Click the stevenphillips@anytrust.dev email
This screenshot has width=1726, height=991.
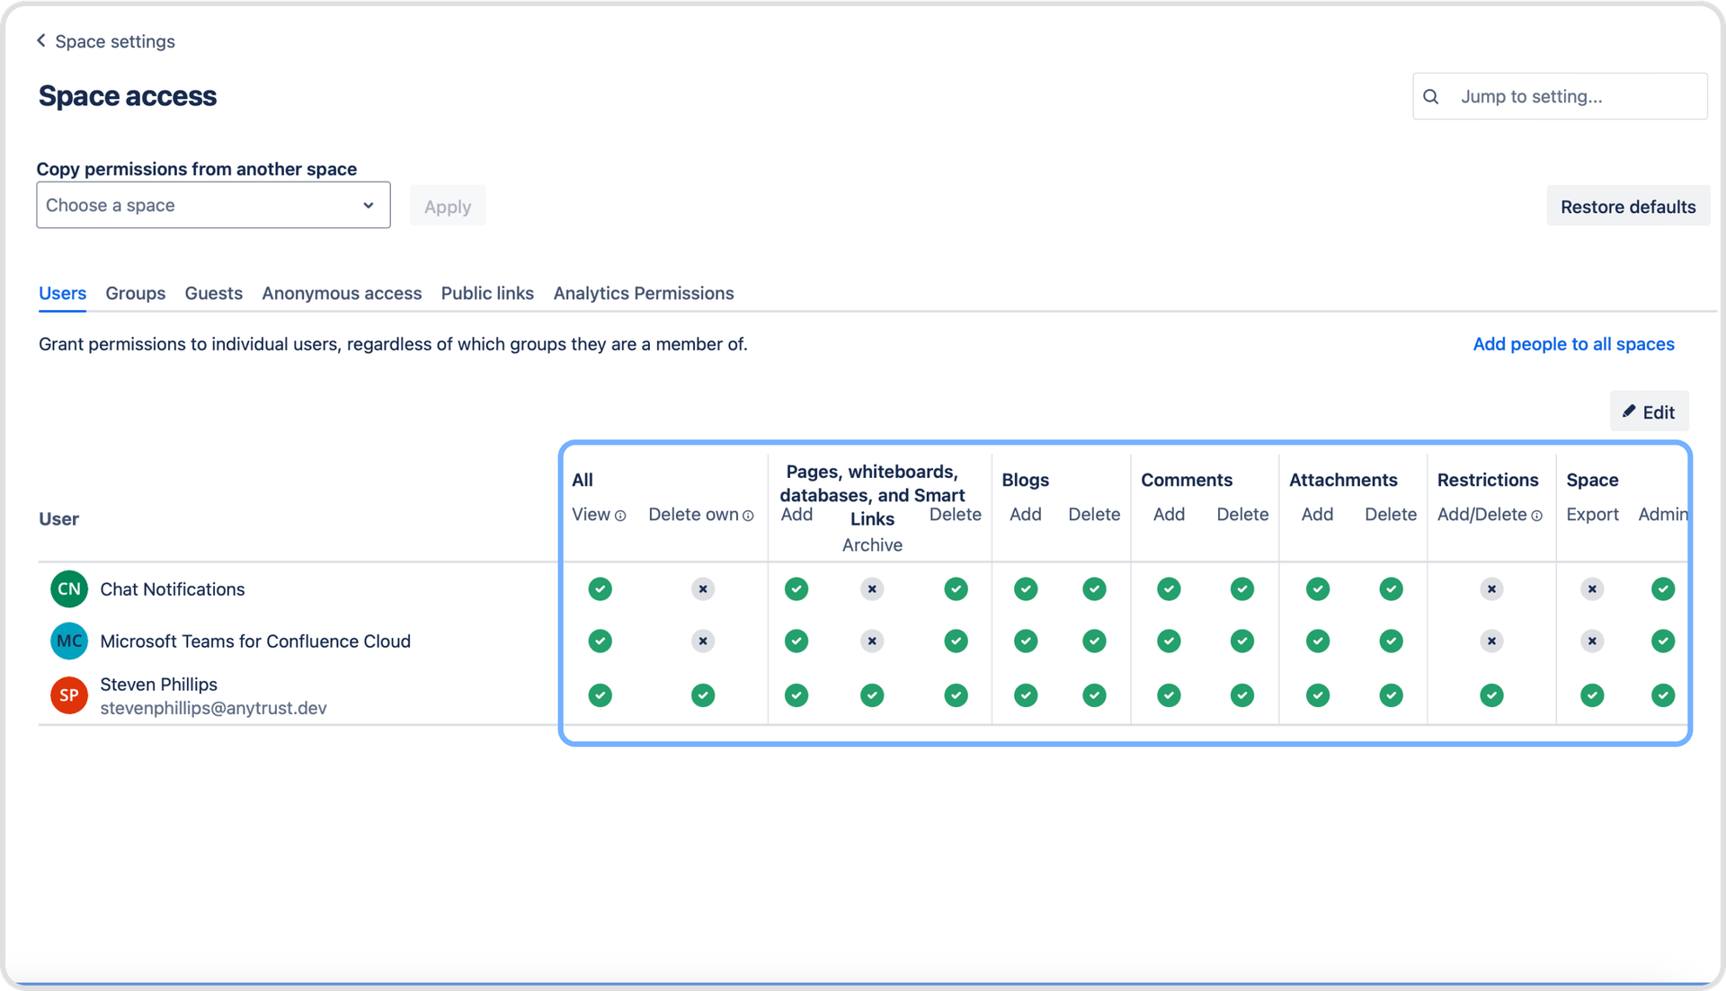click(213, 708)
